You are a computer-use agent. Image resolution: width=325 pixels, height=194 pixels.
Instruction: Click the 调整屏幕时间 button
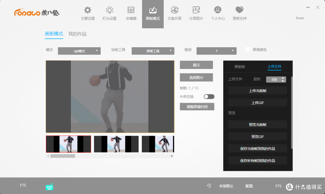click(x=197, y=107)
